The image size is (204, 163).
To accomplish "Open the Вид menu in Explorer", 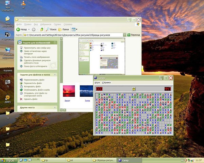I will click(36, 24).
